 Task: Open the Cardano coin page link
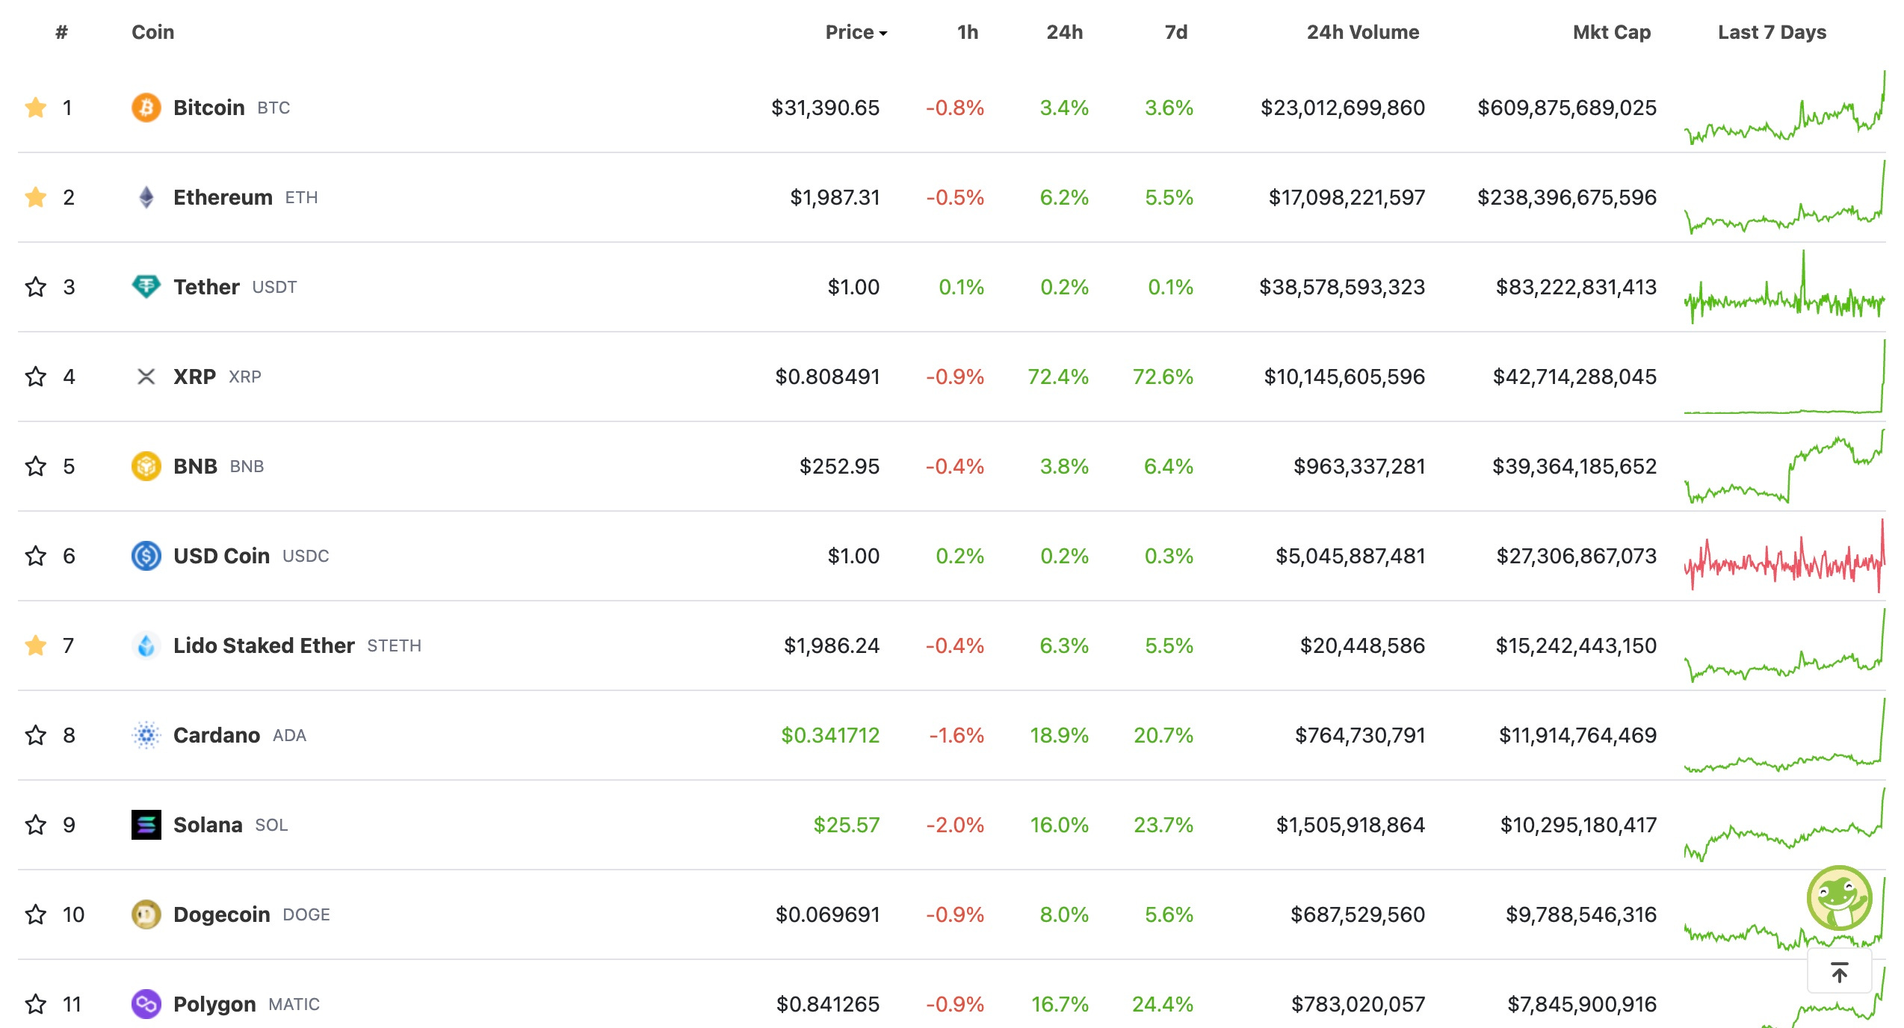click(x=217, y=735)
